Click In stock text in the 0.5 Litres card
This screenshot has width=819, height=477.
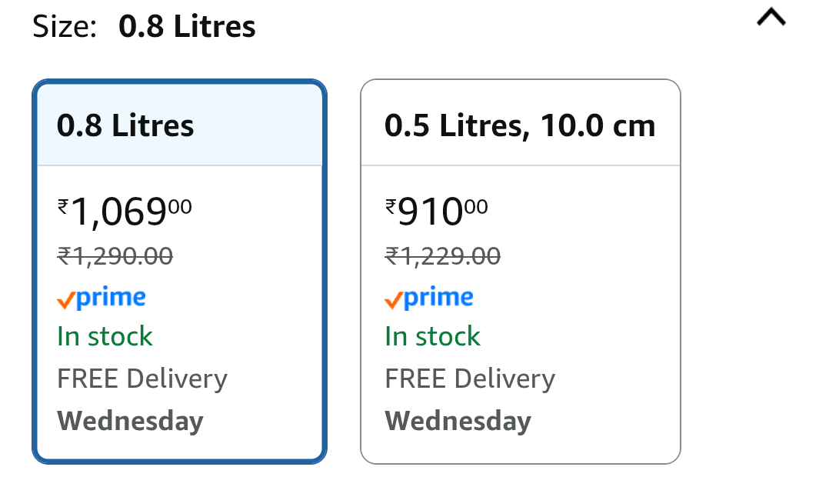coord(432,336)
